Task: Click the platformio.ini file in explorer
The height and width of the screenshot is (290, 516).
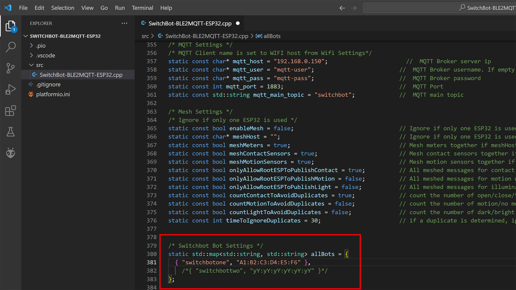Action: point(53,94)
